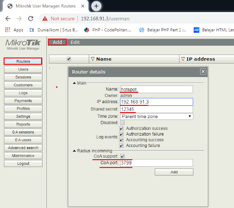Screen dimensions: 234x208
Task: Reload the page with refresh icon
Action: point(31,19)
